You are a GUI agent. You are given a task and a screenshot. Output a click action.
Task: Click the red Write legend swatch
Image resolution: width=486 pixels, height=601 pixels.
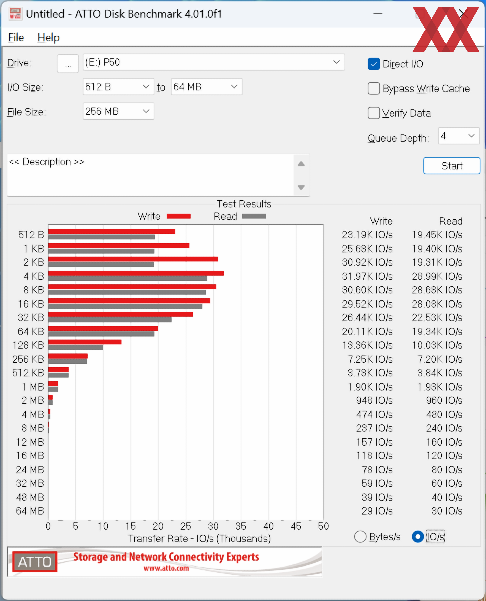(x=179, y=216)
